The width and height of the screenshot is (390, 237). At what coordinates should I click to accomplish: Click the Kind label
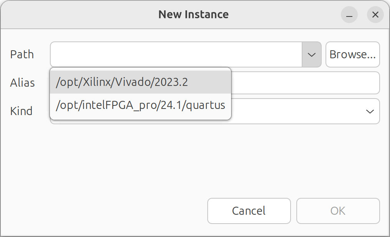(21, 111)
